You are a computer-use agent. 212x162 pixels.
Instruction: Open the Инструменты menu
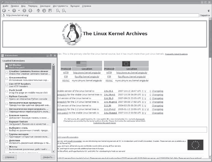point(61,6)
